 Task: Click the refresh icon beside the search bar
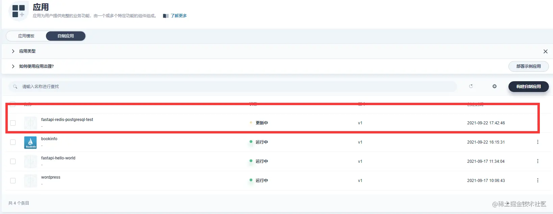coord(471,86)
